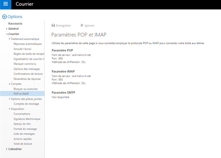Click the Courrier title in header

pyautogui.click(x=24, y=4)
